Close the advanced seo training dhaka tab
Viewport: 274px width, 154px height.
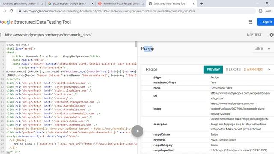[x=42, y=3]
